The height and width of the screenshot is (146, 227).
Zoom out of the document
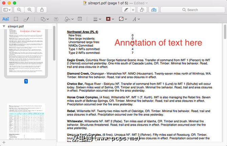pos(19,10)
